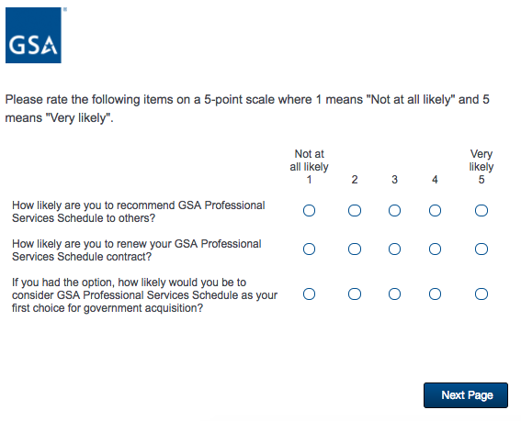Mark 4 for first choice government acquisition
This screenshot has width=521, height=421.
click(x=435, y=294)
